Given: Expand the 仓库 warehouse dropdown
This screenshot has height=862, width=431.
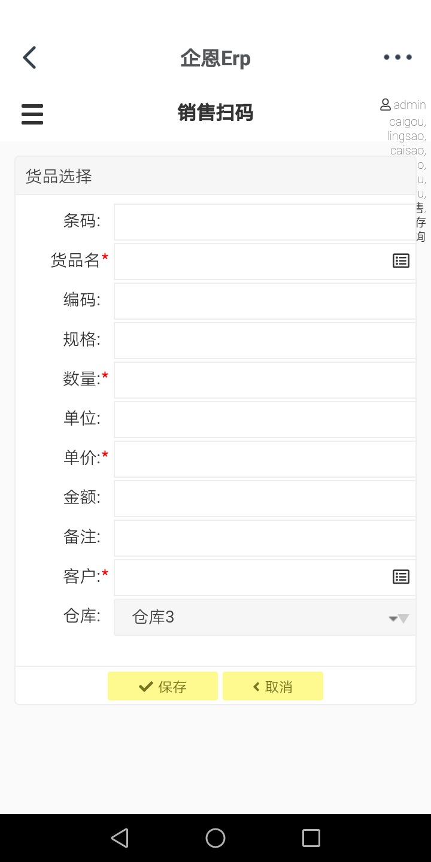Looking at the screenshot, I should click(265, 617).
